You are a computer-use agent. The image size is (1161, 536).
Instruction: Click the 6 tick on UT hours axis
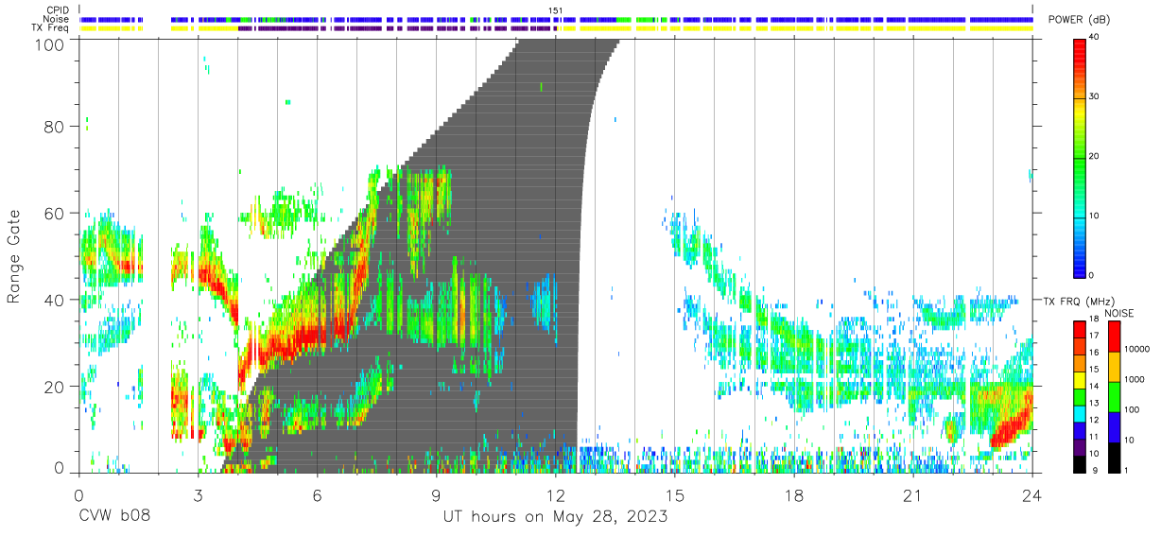[317, 494]
